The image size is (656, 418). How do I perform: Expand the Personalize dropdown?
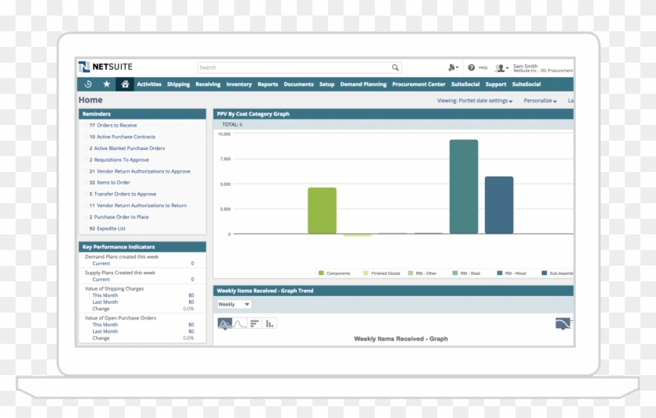(540, 101)
